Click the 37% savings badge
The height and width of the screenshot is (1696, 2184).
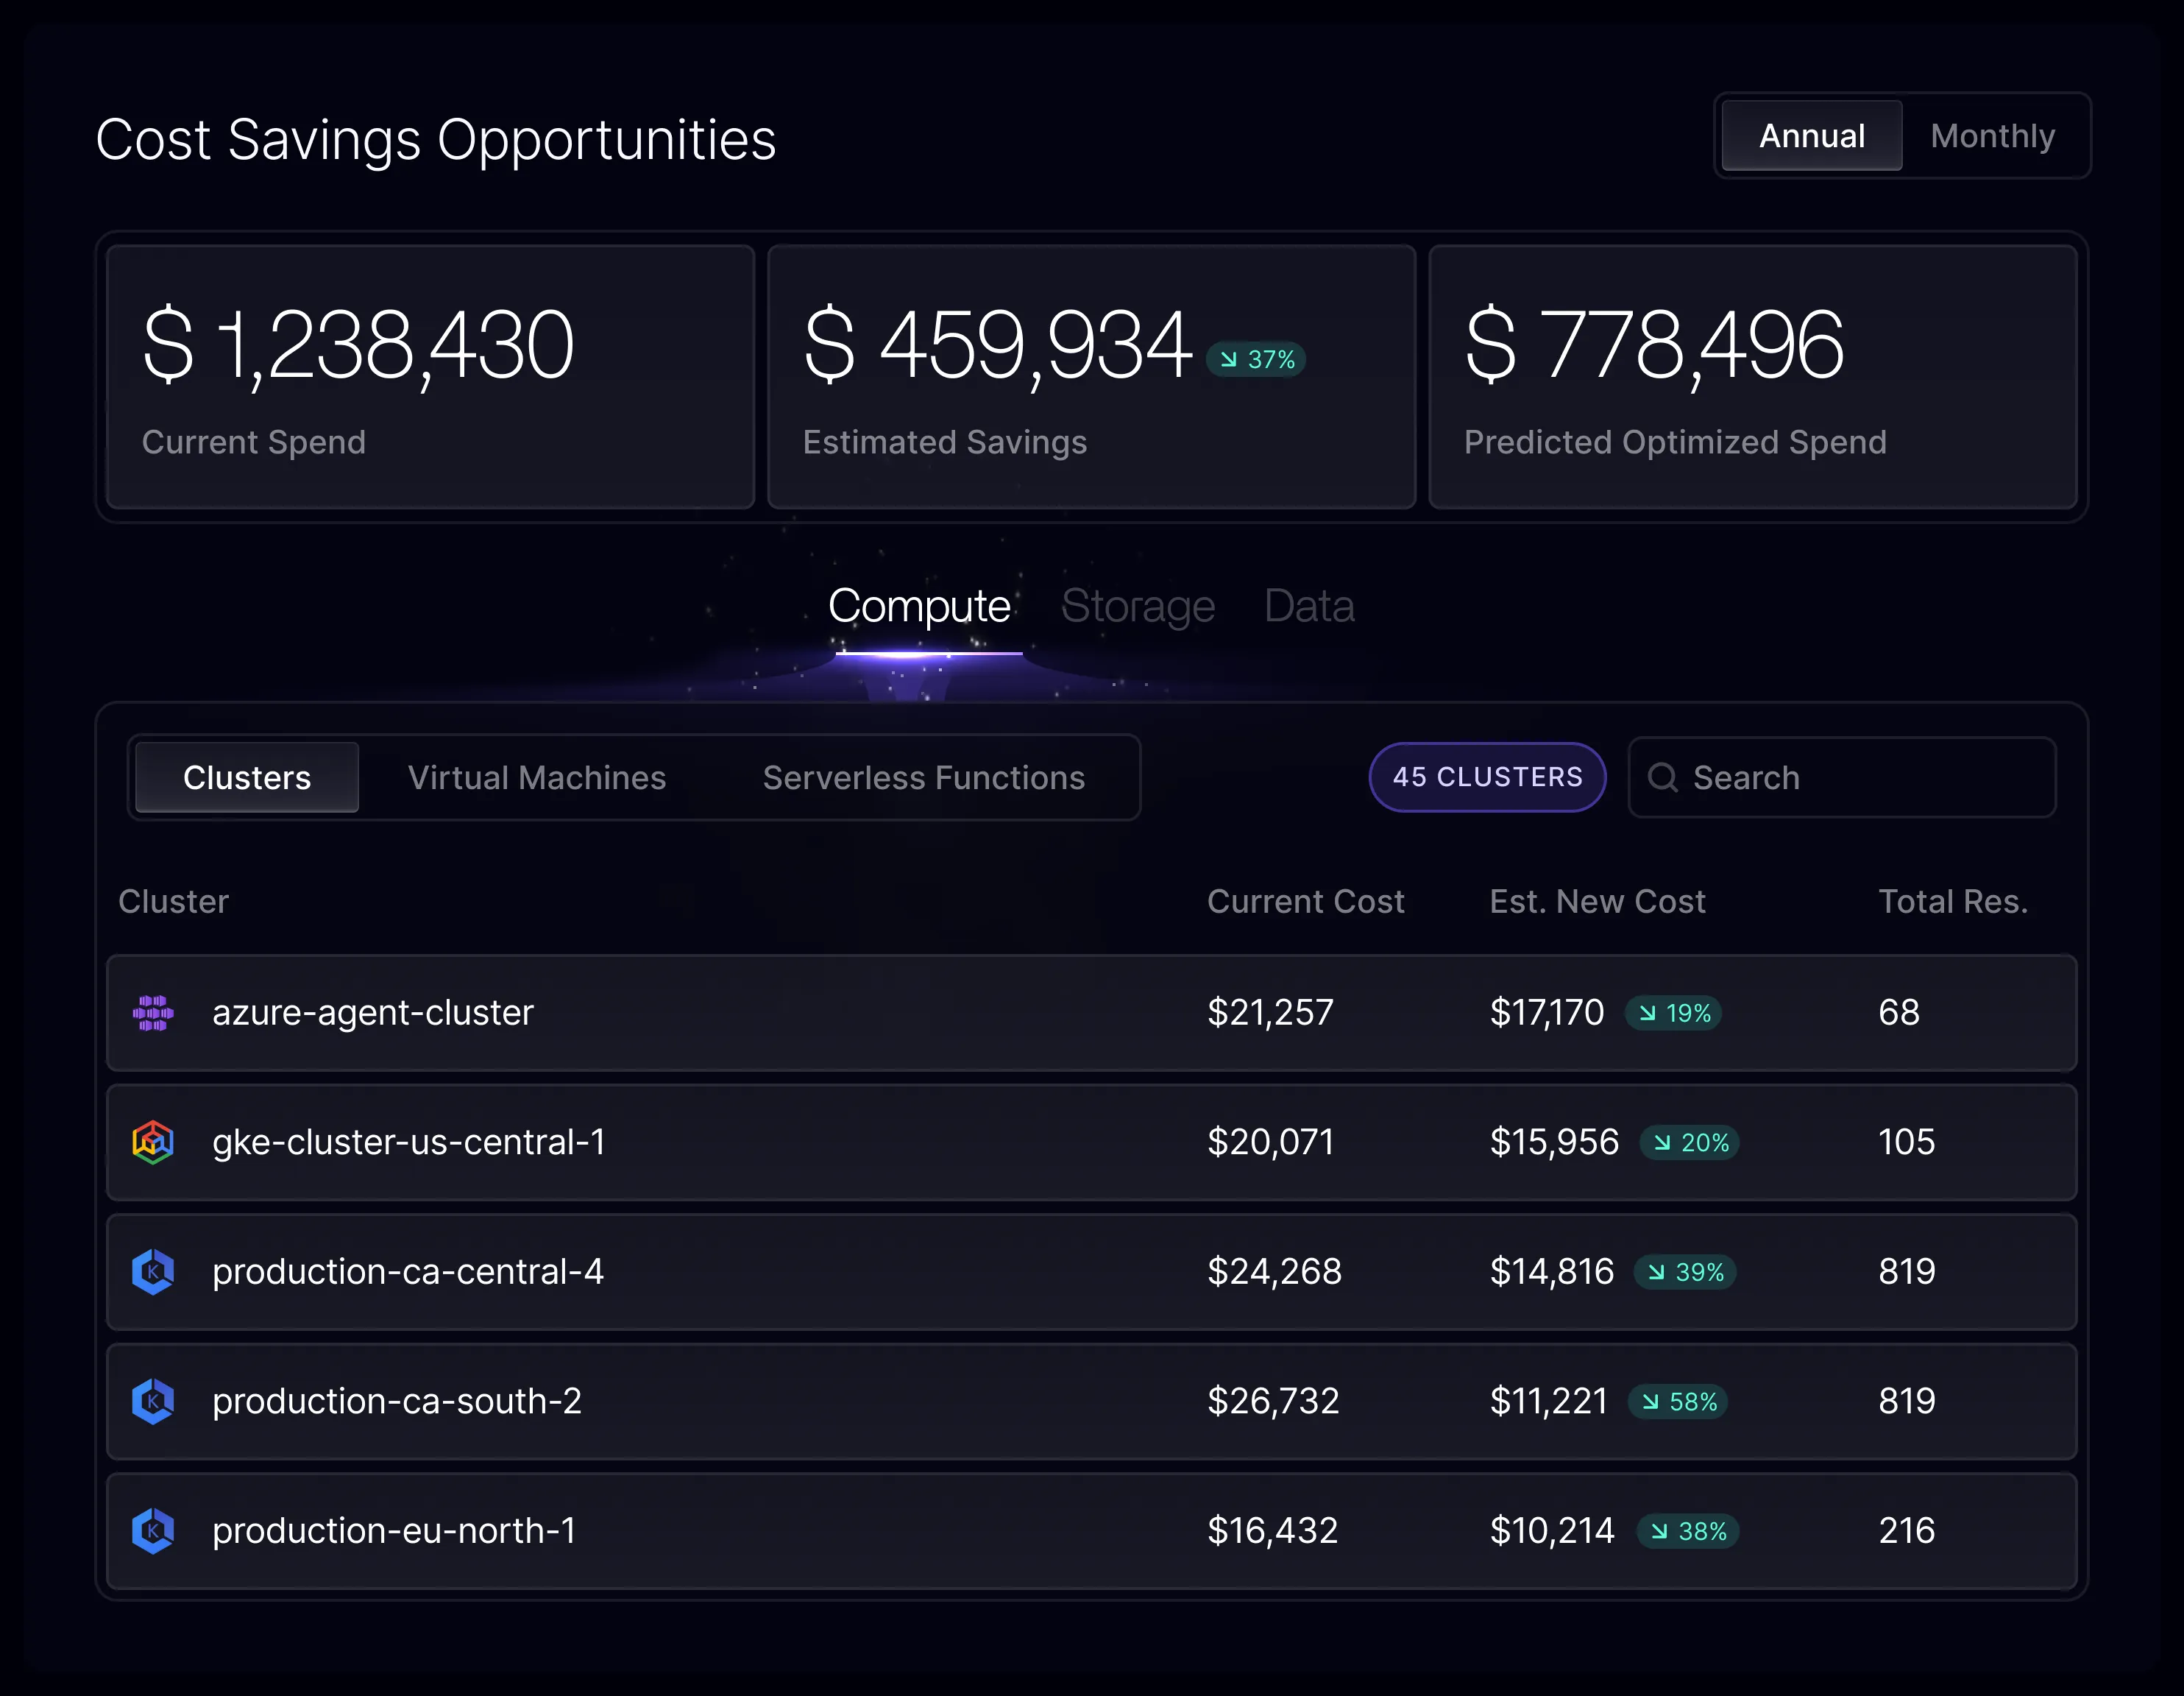(1256, 359)
